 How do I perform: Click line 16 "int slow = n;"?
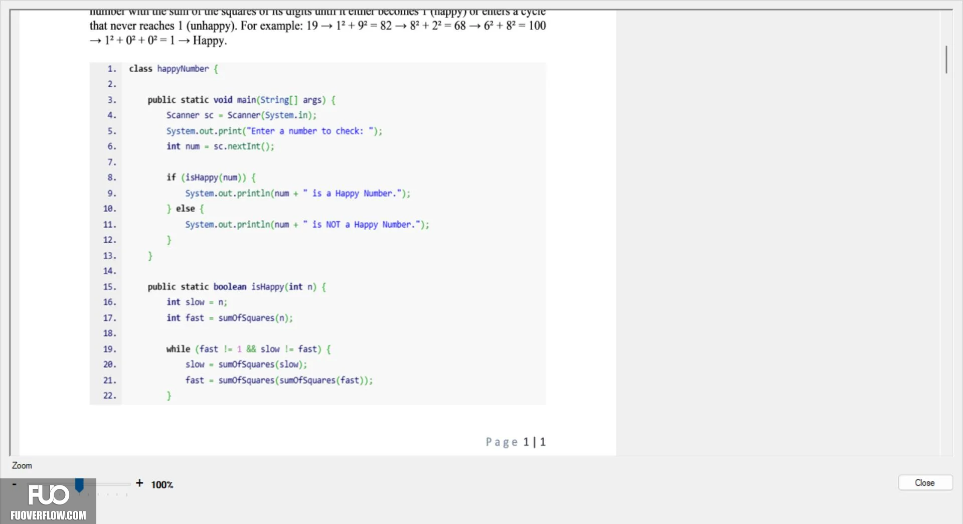[197, 302]
